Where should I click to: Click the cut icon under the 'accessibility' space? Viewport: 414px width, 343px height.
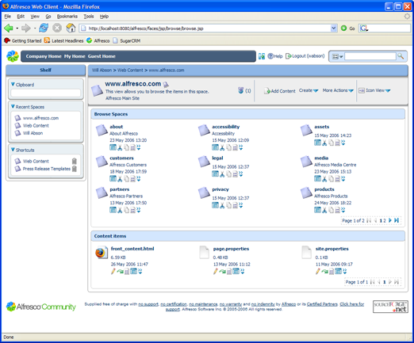point(222,147)
